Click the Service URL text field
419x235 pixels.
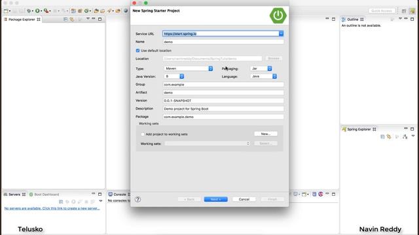(221, 33)
